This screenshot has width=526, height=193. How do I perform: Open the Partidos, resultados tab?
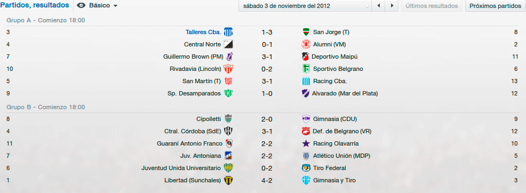tap(35, 5)
